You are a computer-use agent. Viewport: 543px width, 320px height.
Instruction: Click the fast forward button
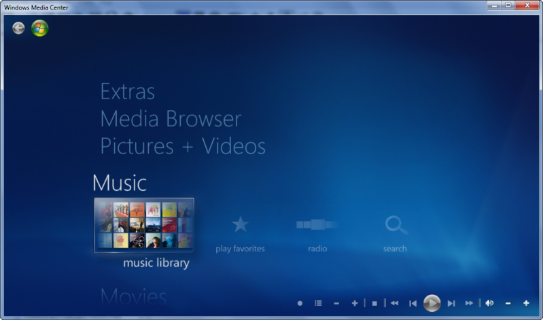click(x=469, y=304)
